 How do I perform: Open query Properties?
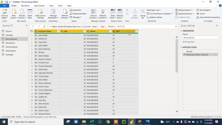pos(76,10)
